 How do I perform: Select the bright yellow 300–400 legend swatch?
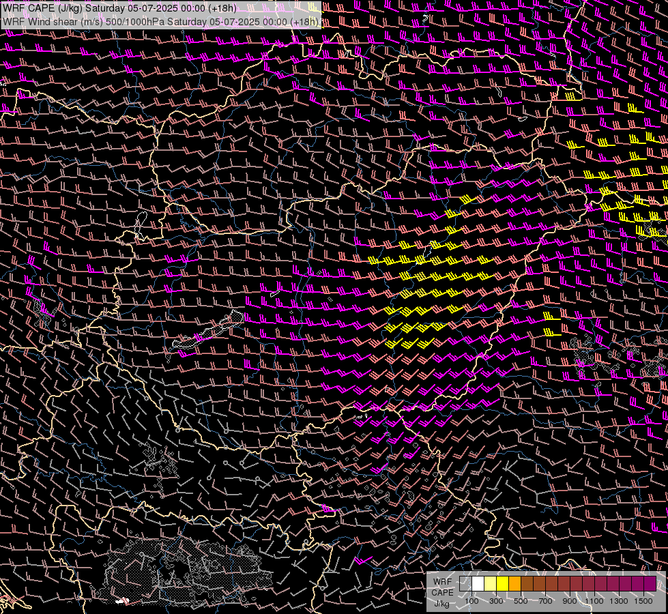click(503, 583)
